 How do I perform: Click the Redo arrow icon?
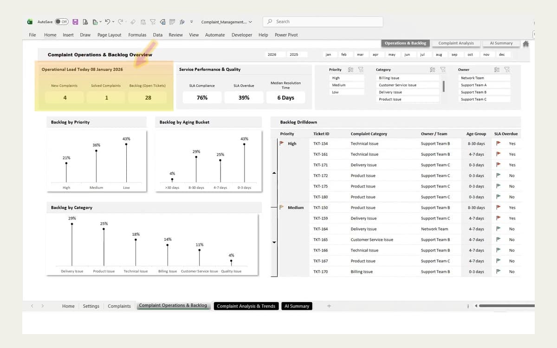click(x=120, y=22)
